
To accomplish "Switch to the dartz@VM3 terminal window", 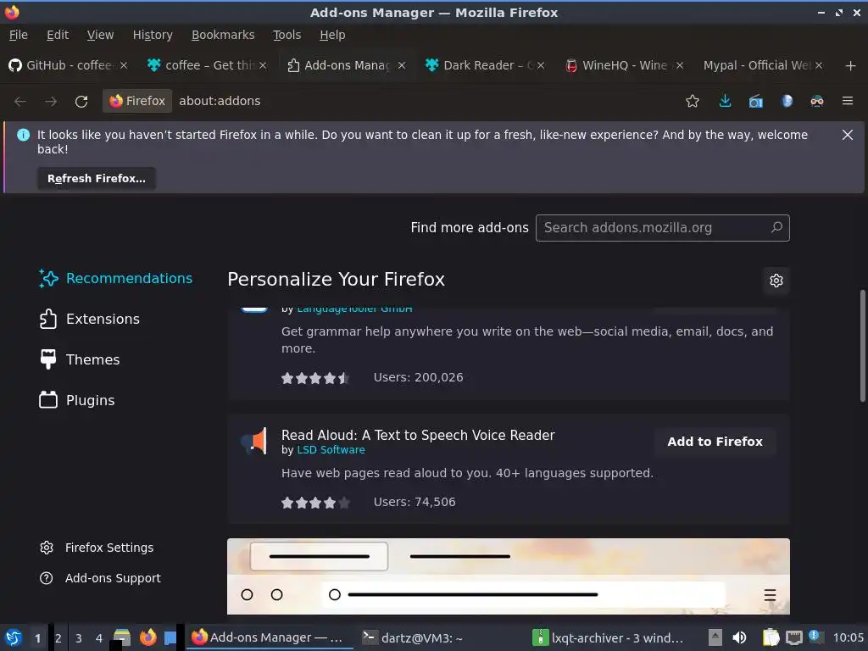I will tap(413, 637).
